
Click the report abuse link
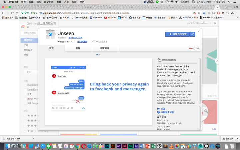[x=165, y=112]
